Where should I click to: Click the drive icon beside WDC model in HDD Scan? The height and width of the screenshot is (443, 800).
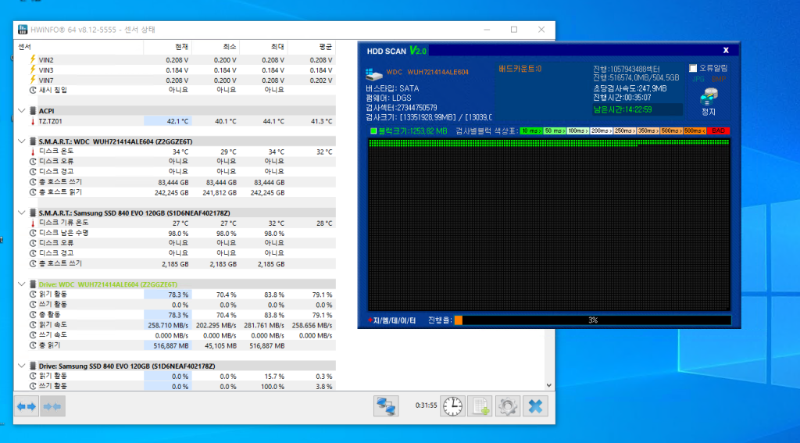coord(374,74)
